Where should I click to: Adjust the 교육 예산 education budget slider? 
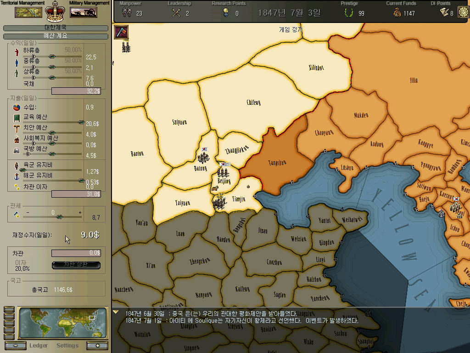tap(81, 122)
